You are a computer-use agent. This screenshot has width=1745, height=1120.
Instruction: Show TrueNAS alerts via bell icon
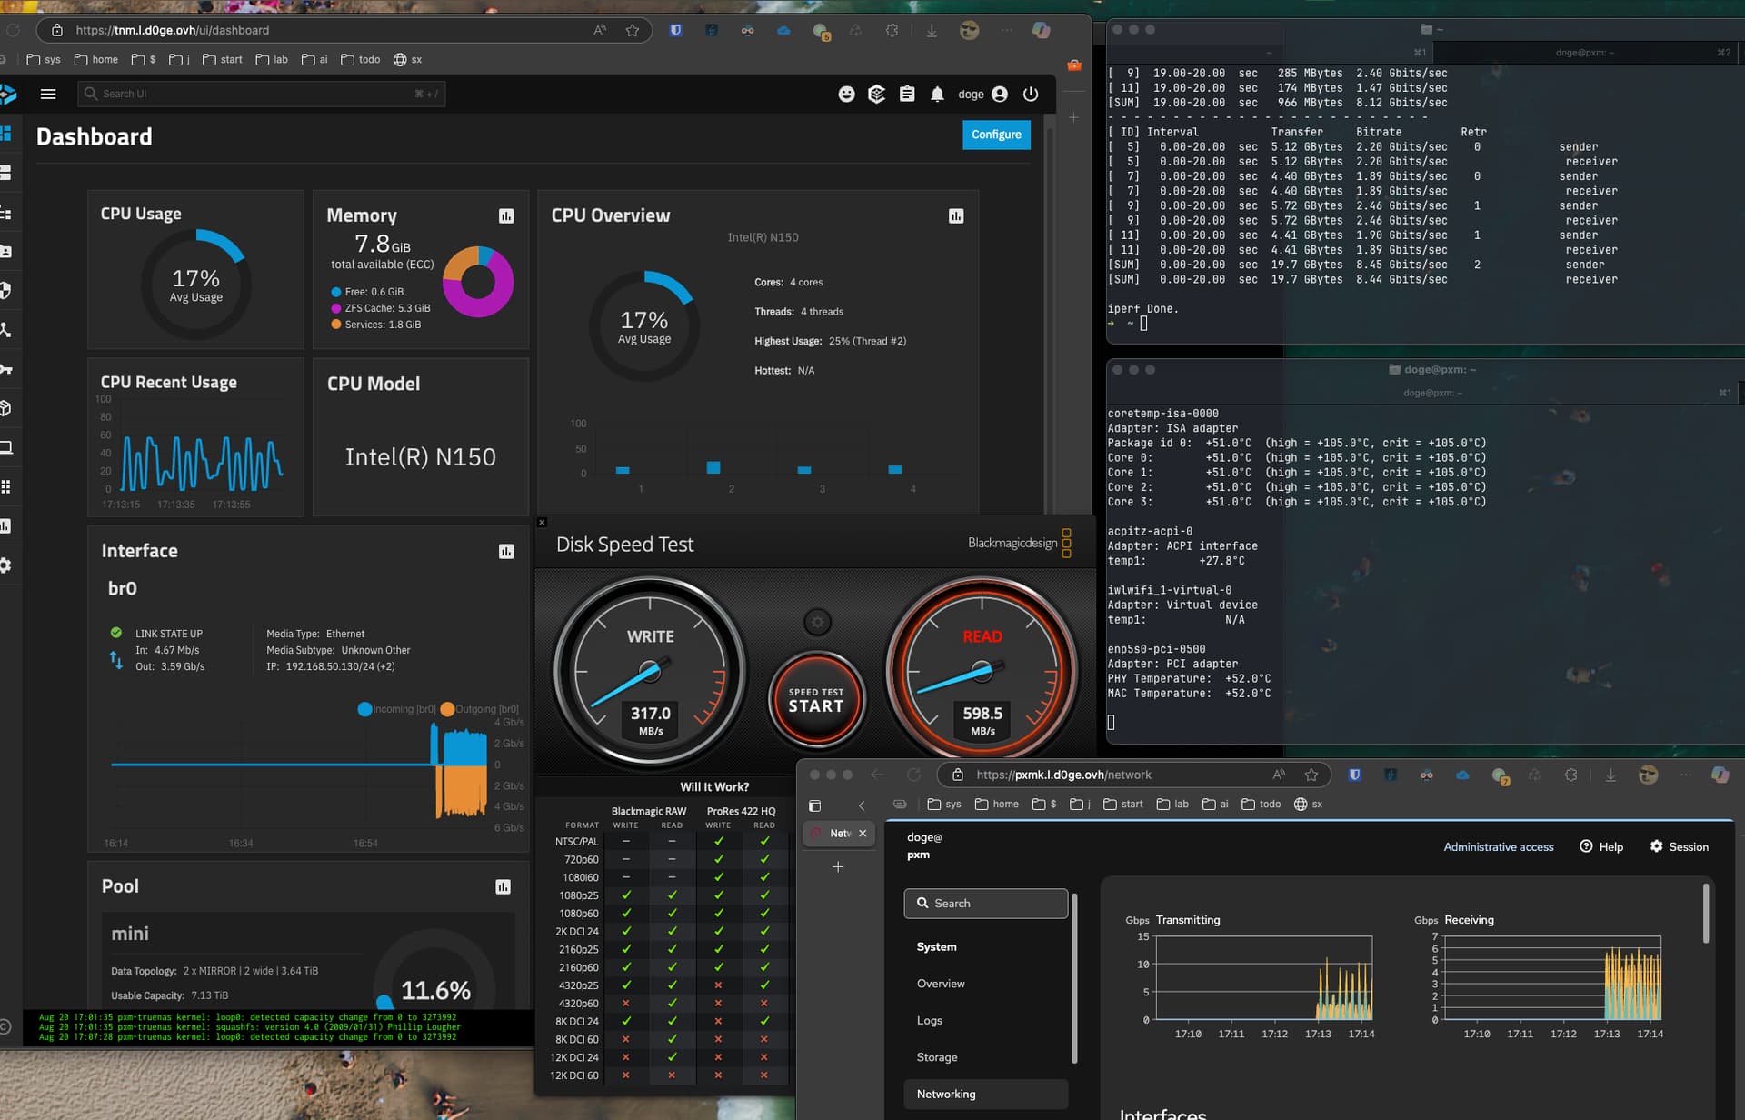937,94
